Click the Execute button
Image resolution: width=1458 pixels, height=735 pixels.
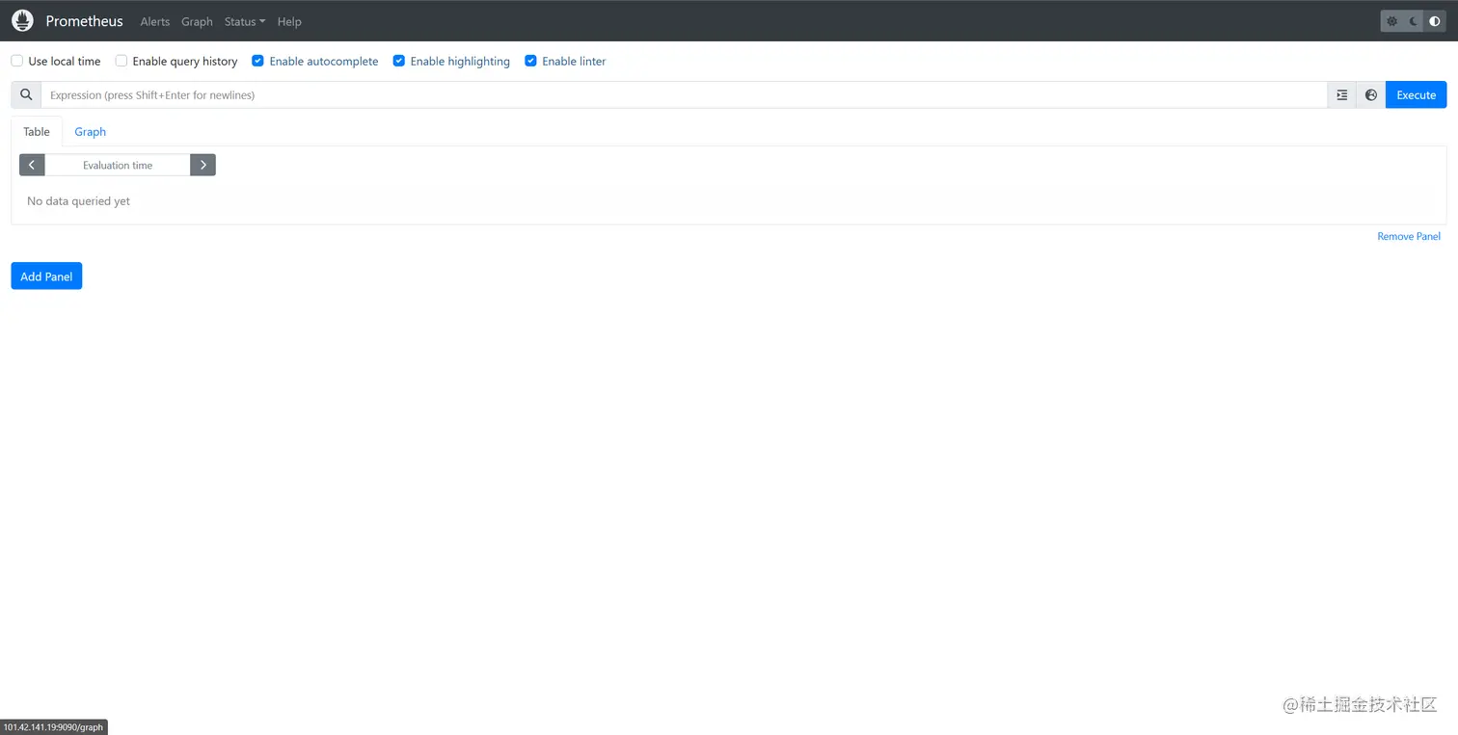tap(1416, 94)
